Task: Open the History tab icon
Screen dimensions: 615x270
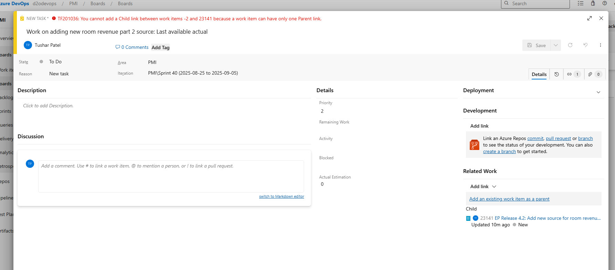Action: 556,74
